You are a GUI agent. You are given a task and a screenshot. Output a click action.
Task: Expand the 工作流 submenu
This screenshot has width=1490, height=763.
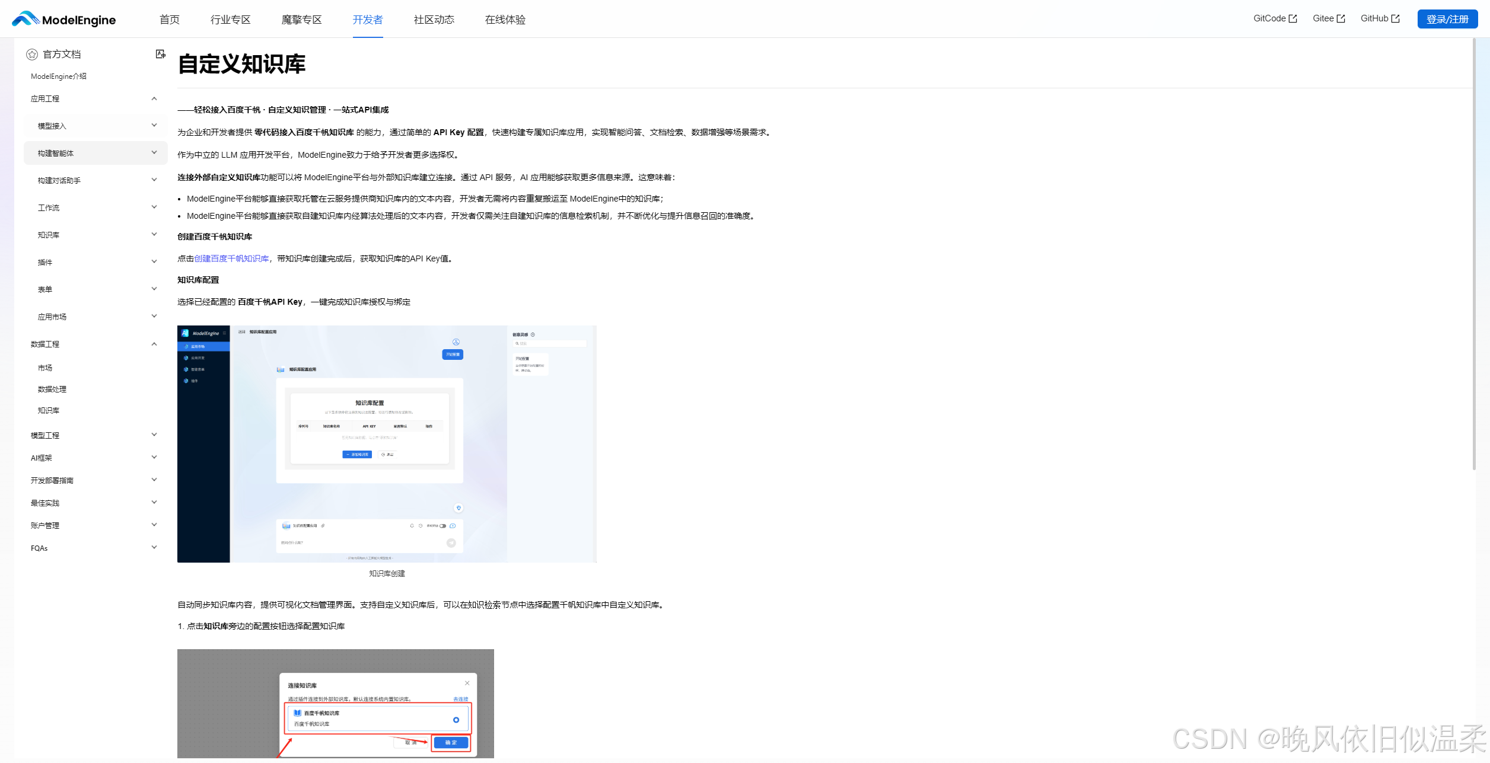click(x=154, y=207)
